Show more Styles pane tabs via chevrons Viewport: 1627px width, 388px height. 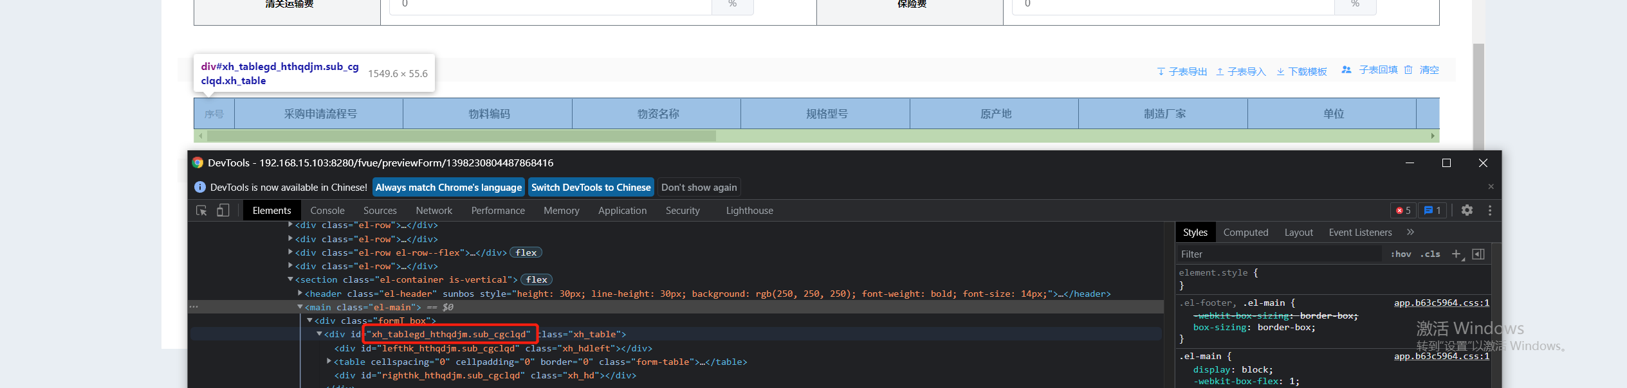[1411, 233]
